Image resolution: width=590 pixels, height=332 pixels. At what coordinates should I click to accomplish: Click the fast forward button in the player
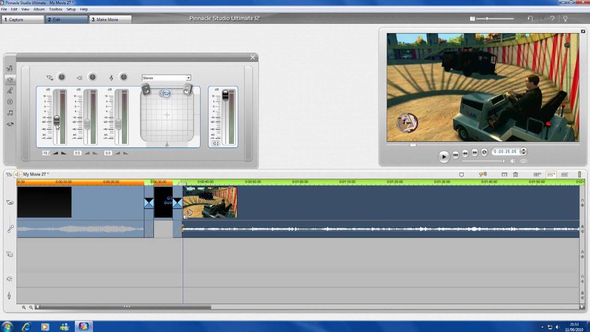475,153
